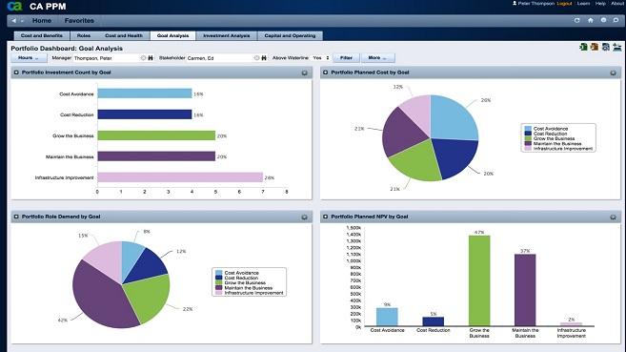Screen dimensions: 626x352
Task: Click the CA logo in the header
Action: coord(15,6)
